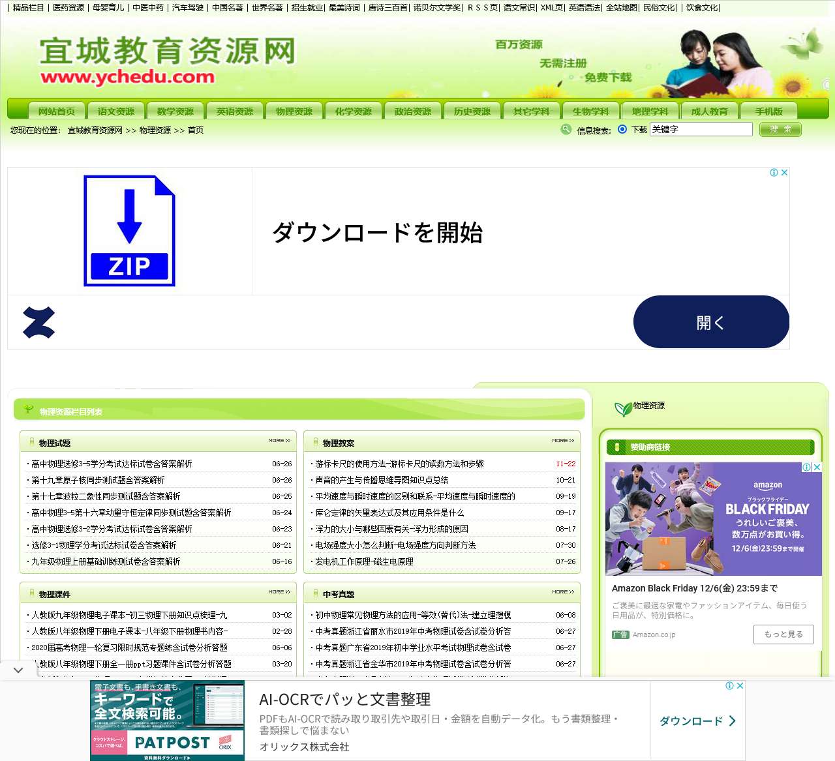Expand MORE for 中考真题 section

point(564,592)
